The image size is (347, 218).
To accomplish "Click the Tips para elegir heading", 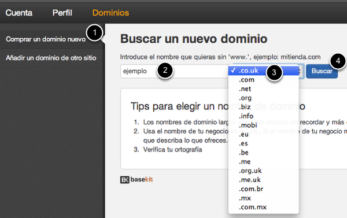I will click(218, 106).
